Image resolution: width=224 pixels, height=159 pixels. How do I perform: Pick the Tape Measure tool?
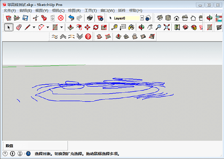114,27
